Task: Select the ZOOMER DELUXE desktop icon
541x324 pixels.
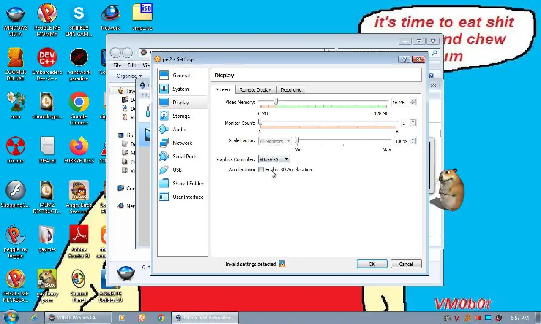Action: tap(15, 64)
